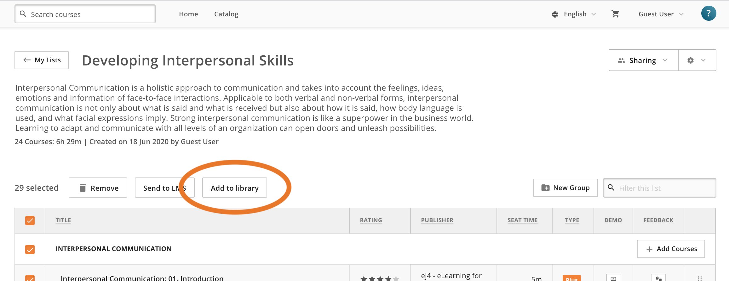Click the settings gear icon

click(691, 60)
